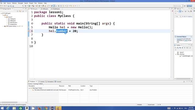Toggle Link with Editor in Package Explorer
Screen dimensions: 195x110
coord(20,11)
